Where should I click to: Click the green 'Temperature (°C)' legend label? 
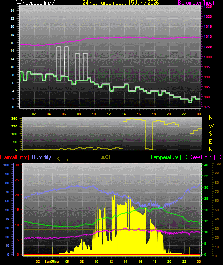pos(169,157)
